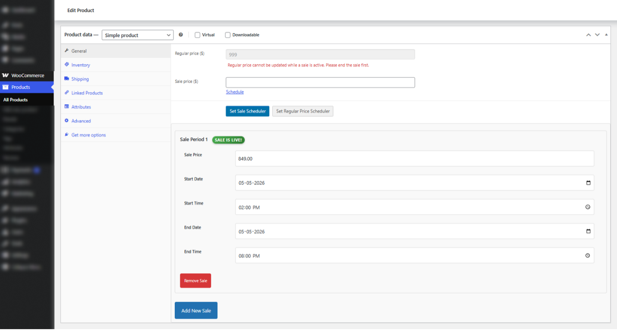Click the Attributes tab icon
Viewport: 617px width, 330px height.
pos(66,107)
